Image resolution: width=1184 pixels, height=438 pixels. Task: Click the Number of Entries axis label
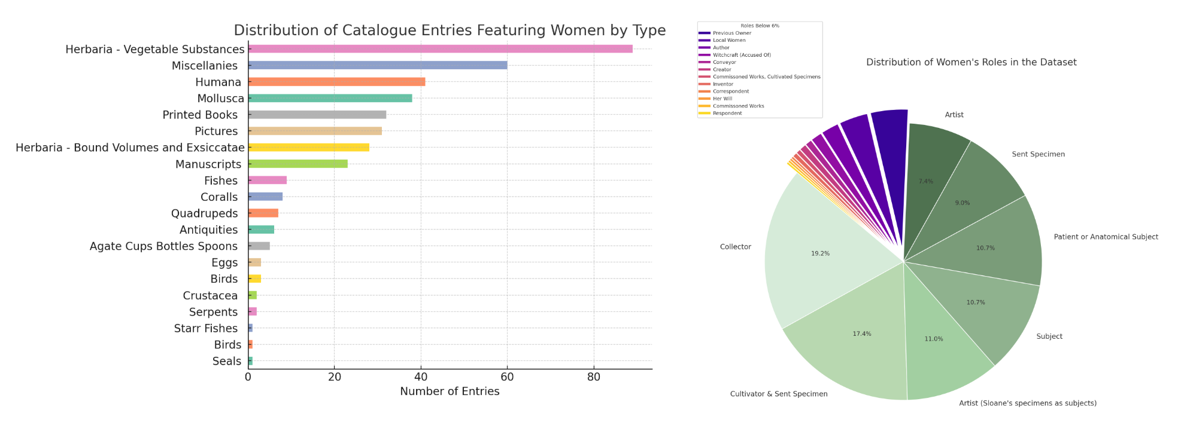tap(450, 391)
